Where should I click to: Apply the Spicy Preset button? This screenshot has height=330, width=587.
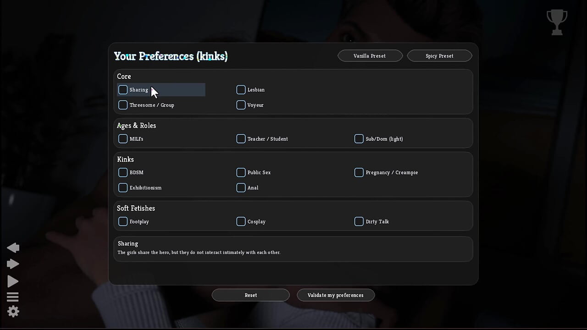(439, 56)
